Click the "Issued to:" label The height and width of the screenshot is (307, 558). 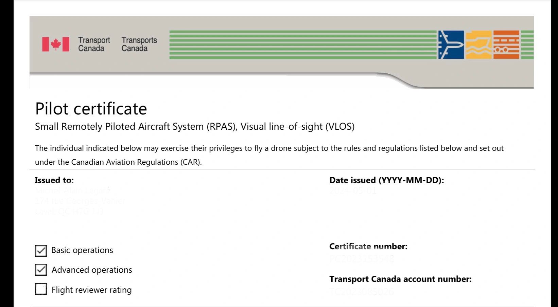(x=54, y=180)
